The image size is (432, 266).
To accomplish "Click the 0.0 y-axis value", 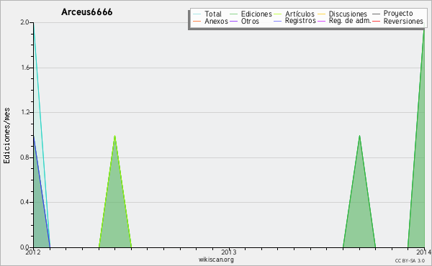I will click(x=24, y=247).
